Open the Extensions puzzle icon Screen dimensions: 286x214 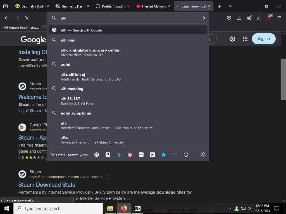coord(259,18)
